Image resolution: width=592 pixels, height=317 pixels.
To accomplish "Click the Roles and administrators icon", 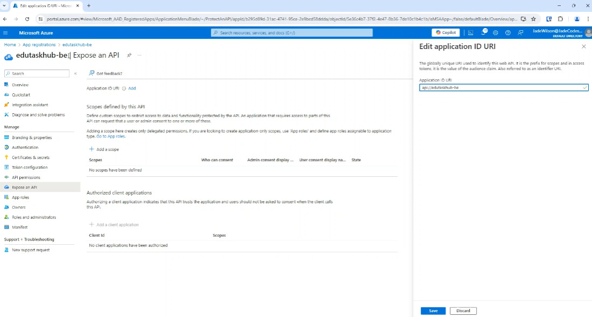I will pos(6,217).
